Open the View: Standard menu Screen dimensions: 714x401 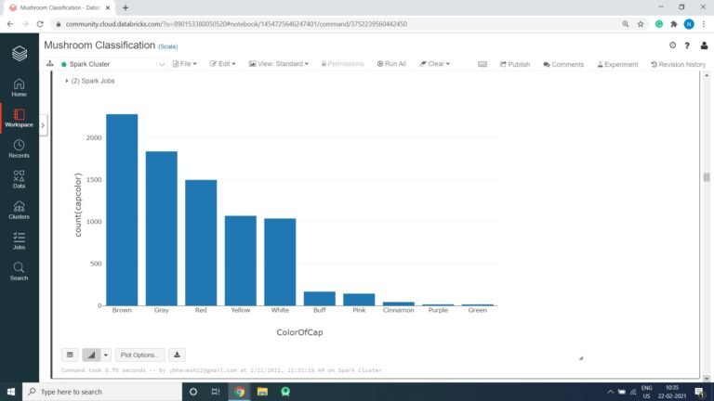click(x=278, y=64)
